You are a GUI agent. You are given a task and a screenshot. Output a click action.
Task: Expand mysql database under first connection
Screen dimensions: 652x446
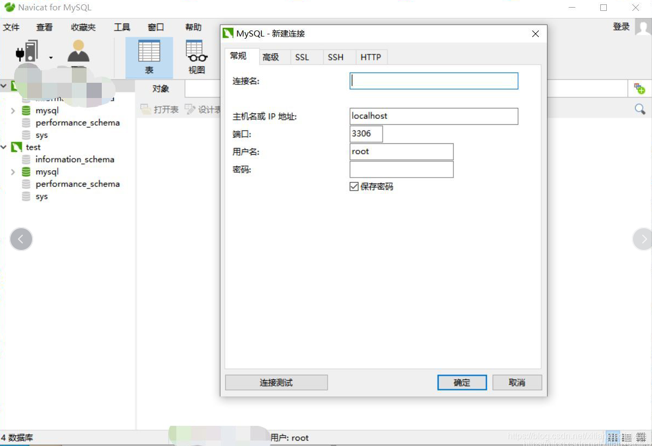click(13, 111)
